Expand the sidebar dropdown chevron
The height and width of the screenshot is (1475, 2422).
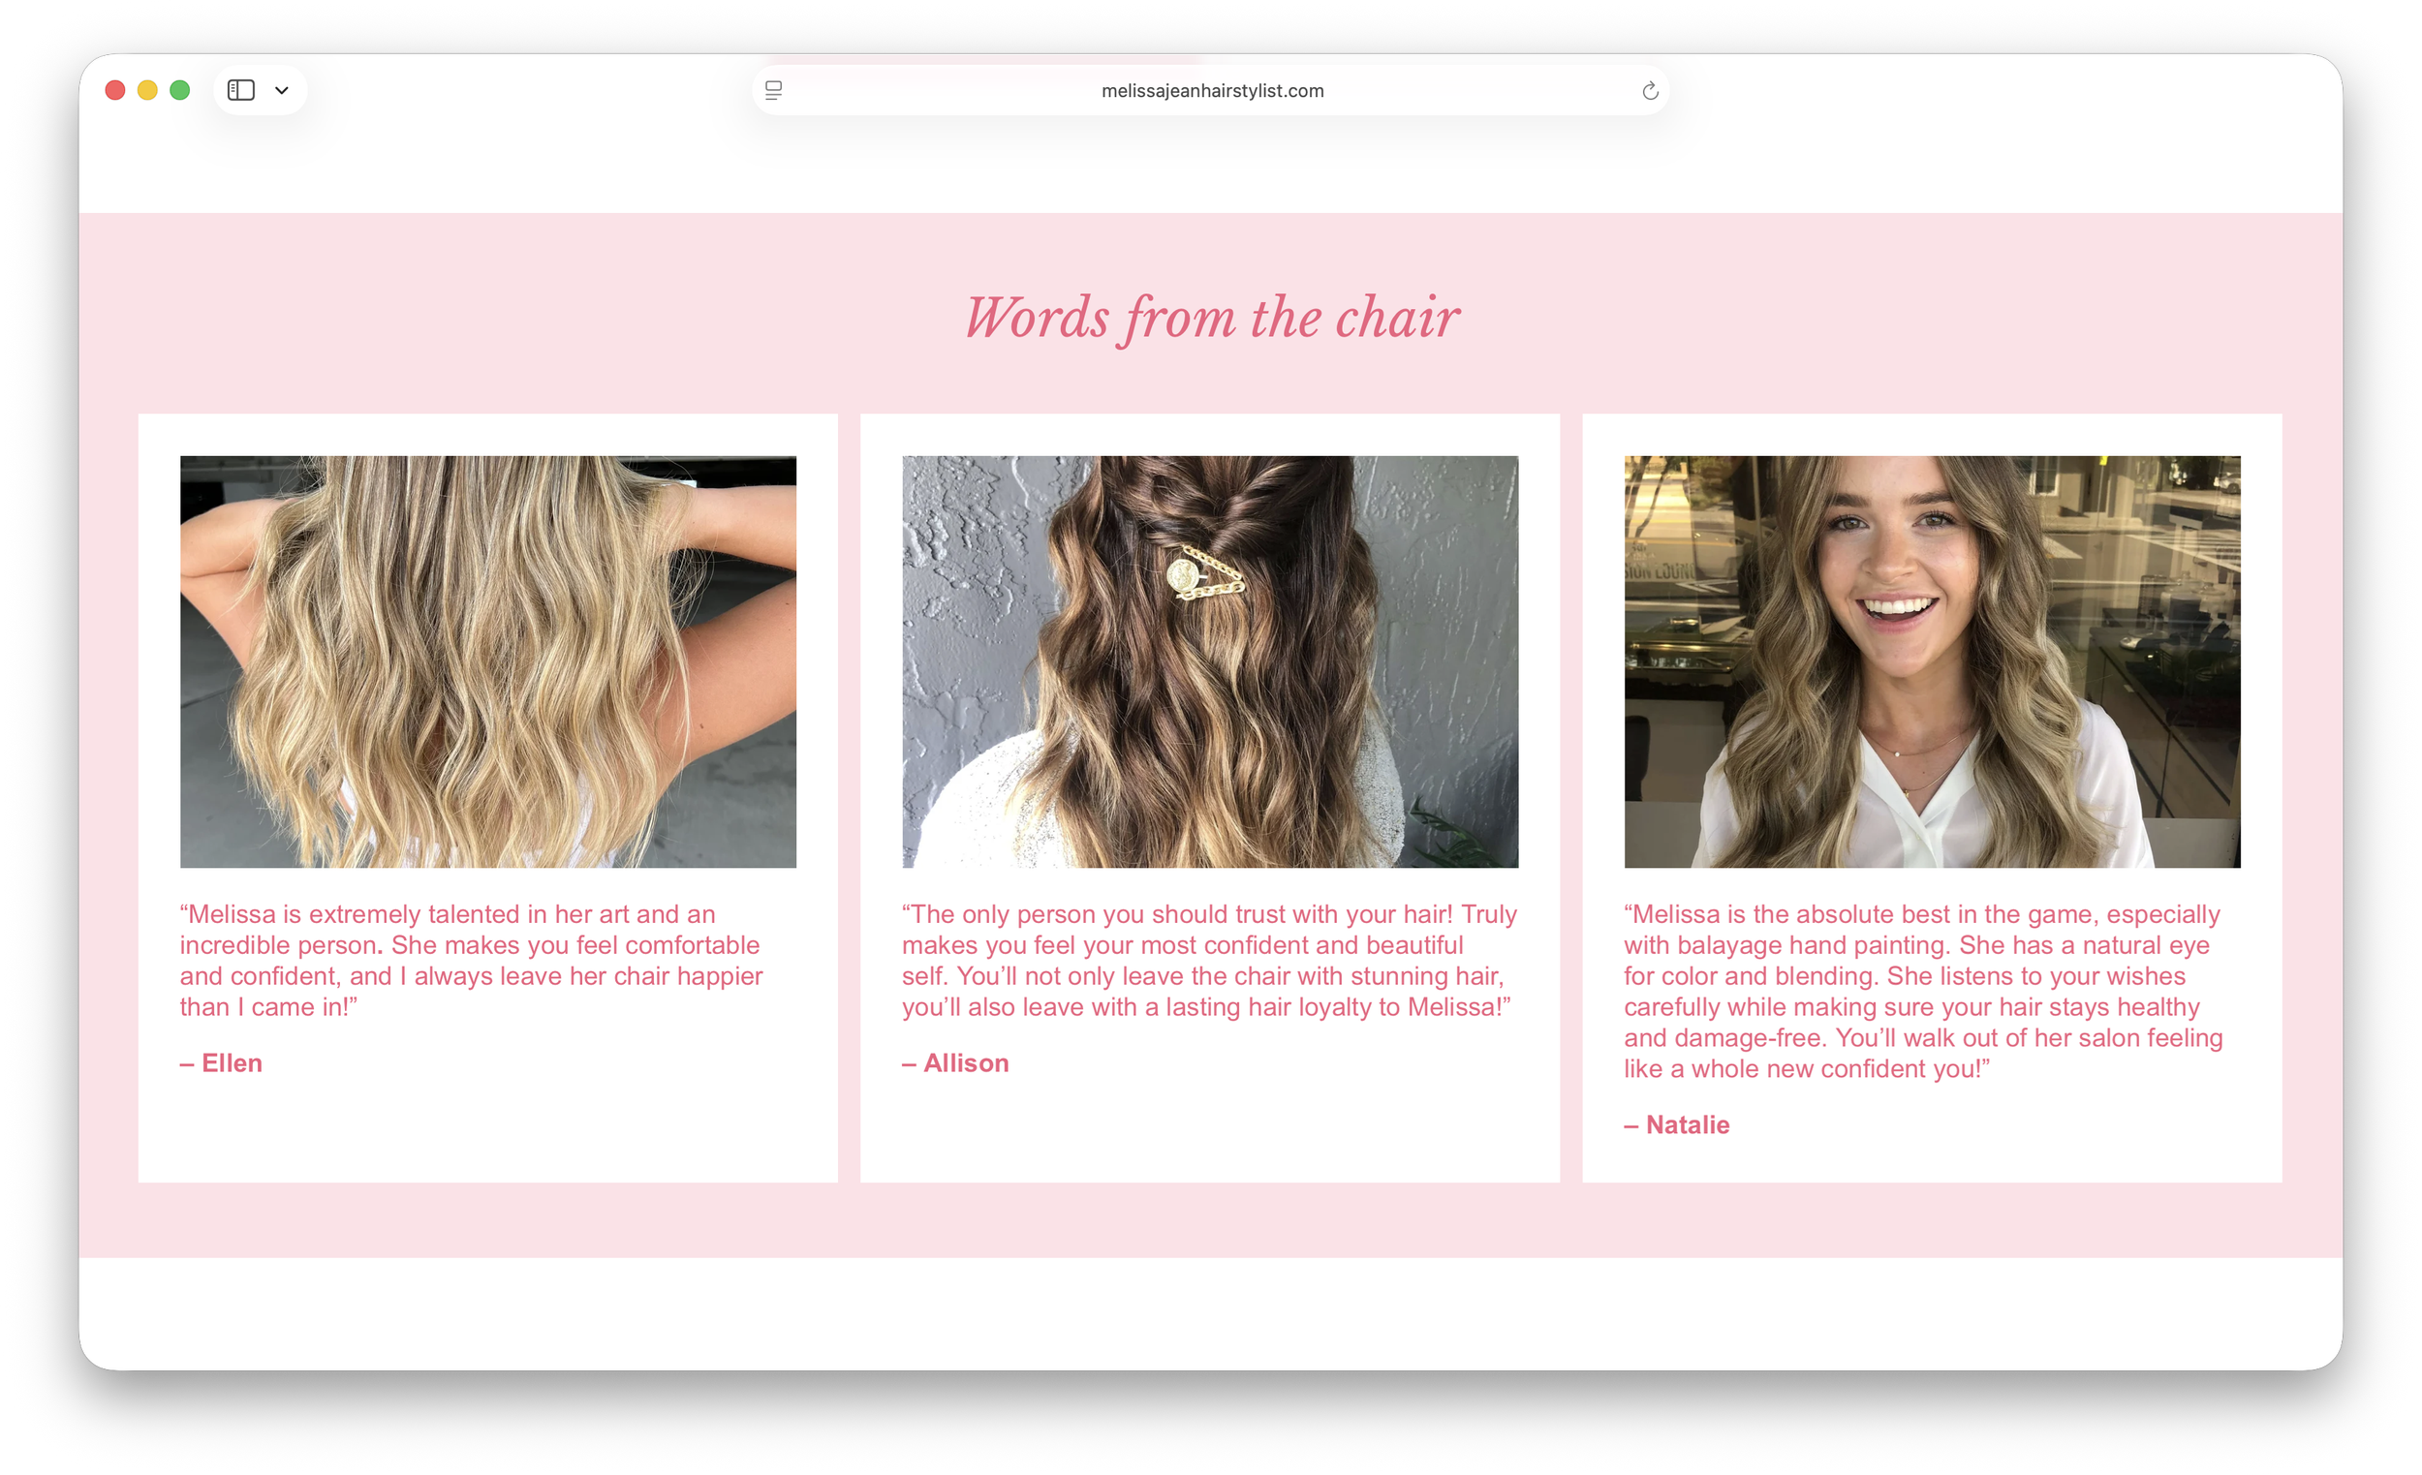pos(282,90)
